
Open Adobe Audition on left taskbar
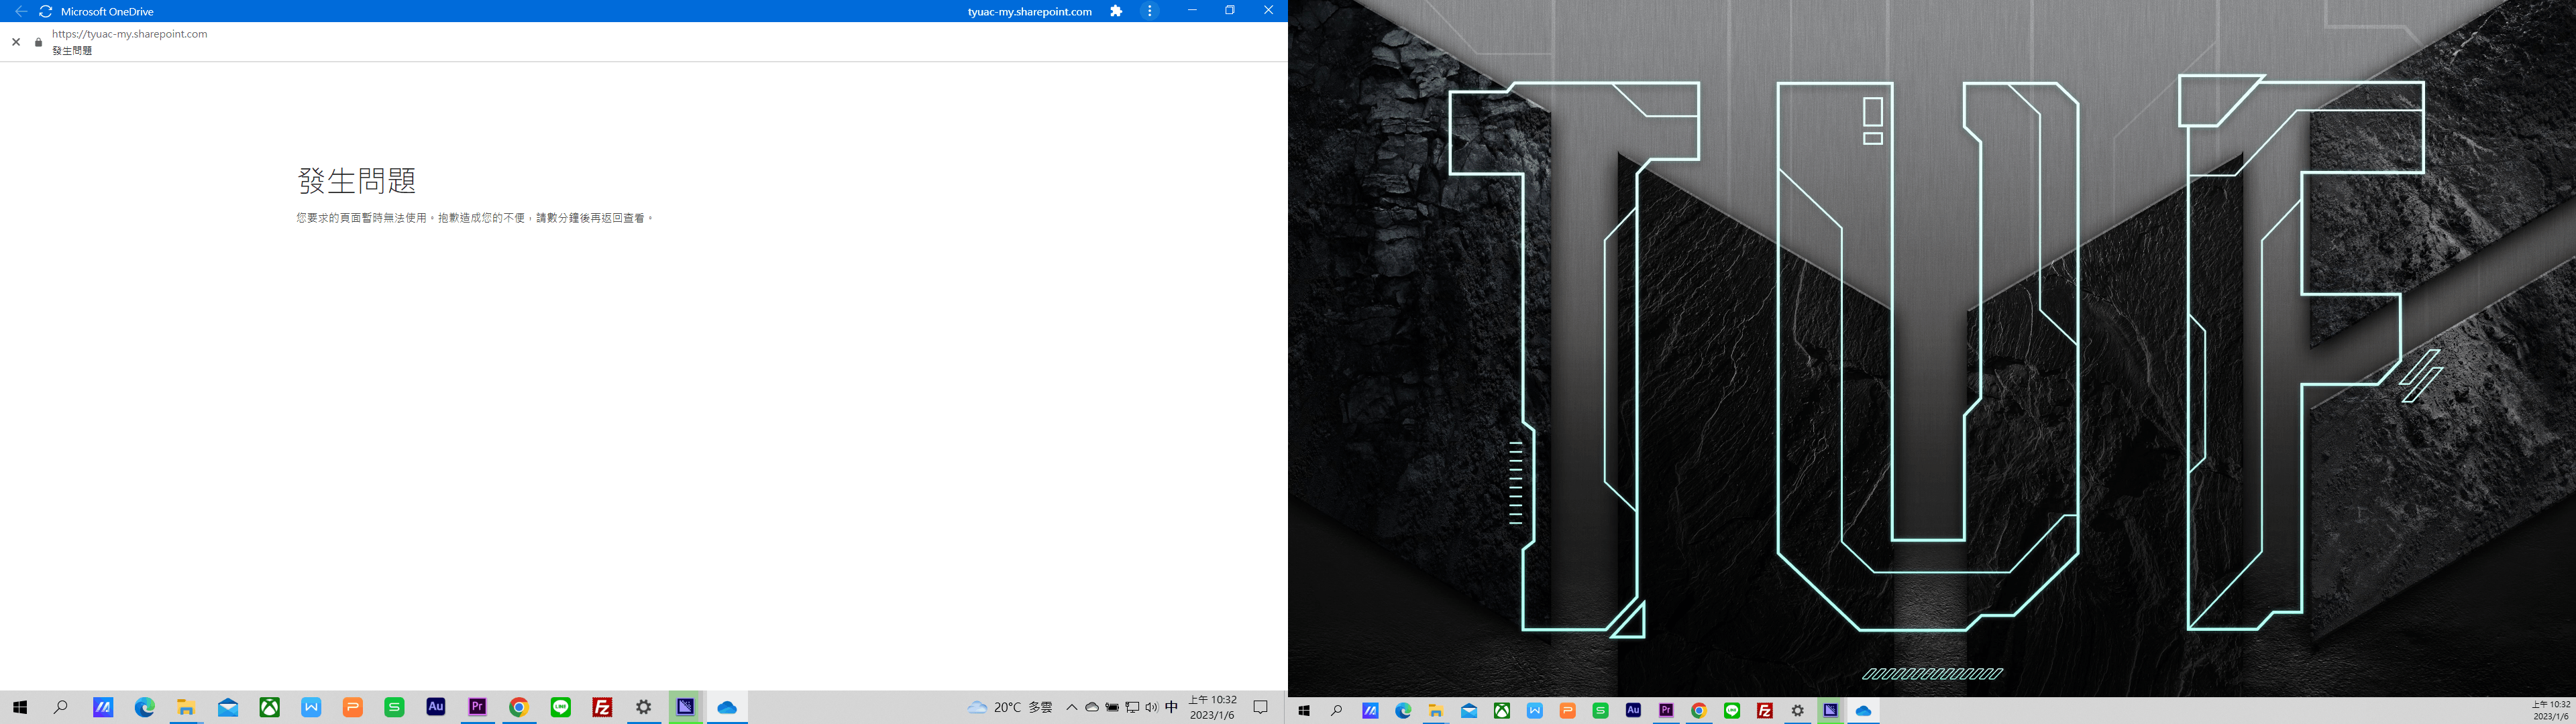[436, 707]
